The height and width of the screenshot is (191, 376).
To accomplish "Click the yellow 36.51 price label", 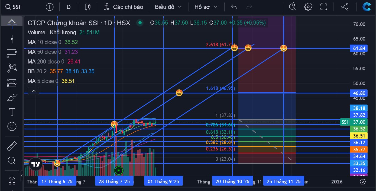I will (x=359, y=136).
